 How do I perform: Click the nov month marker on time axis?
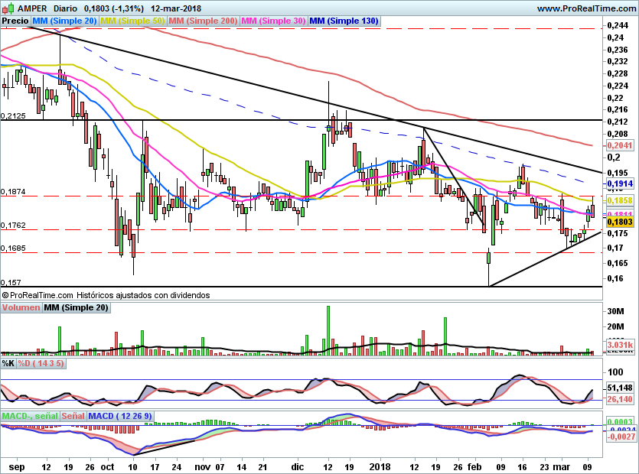pyautogui.click(x=203, y=466)
